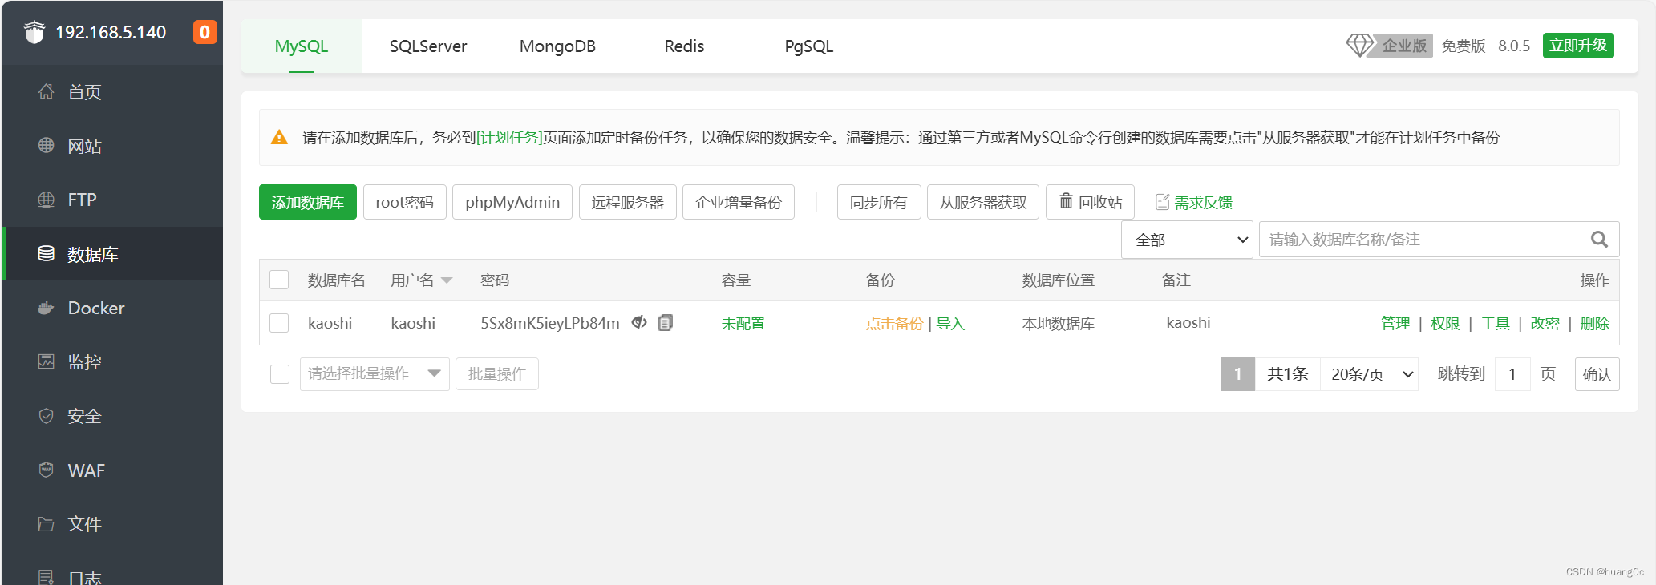Click the 远程服务器 button
The height and width of the screenshot is (585, 1656).
click(628, 202)
